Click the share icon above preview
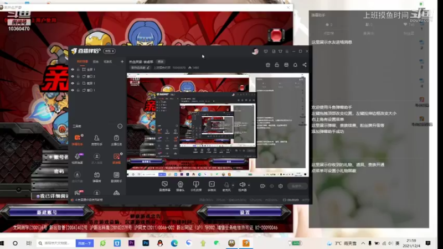The image size is (443, 249). [304, 65]
